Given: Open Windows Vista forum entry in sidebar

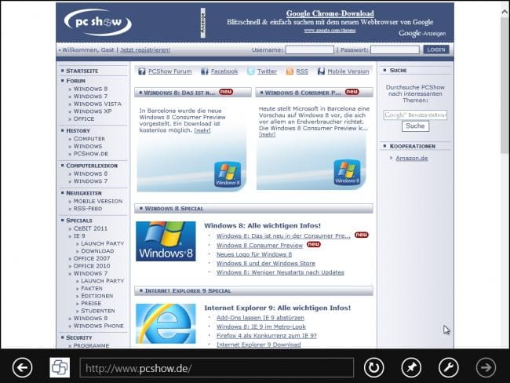Looking at the screenshot, I should point(97,104).
